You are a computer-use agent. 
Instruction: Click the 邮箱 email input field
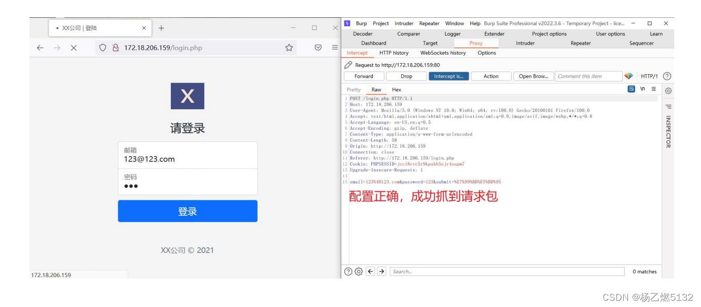(x=188, y=155)
